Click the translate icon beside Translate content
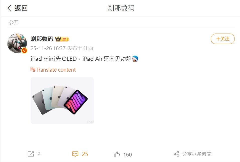The image size is (240, 162). 33,70
